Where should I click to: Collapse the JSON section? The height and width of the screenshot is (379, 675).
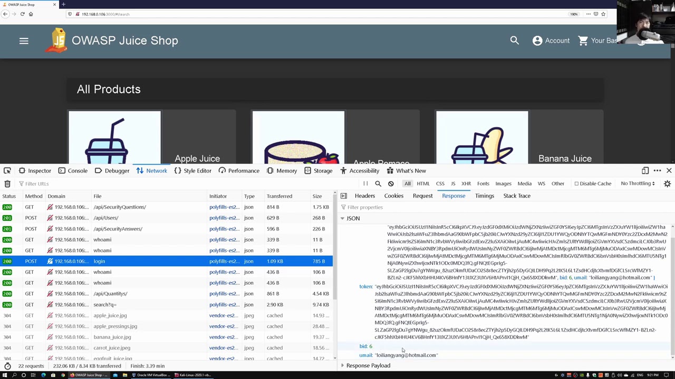(342, 218)
